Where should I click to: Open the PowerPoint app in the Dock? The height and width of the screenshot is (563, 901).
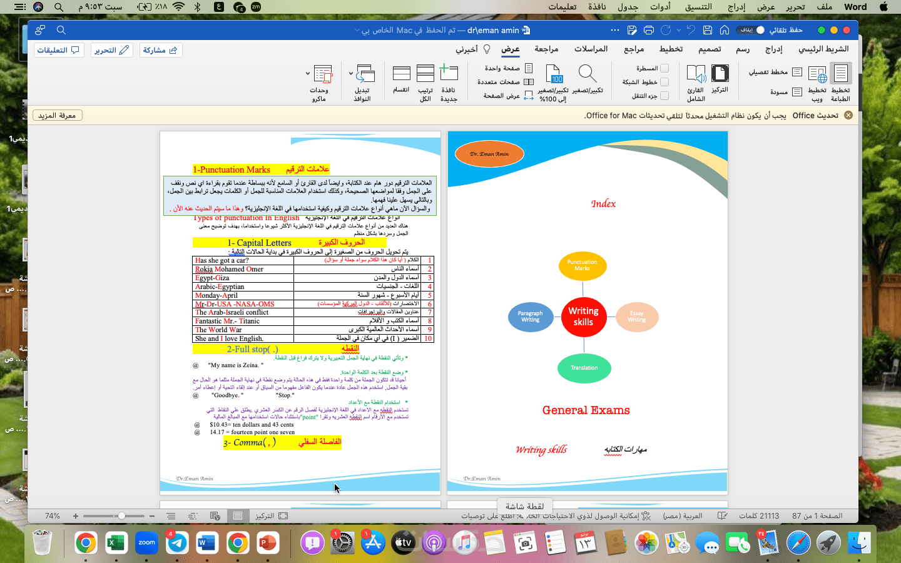268,542
